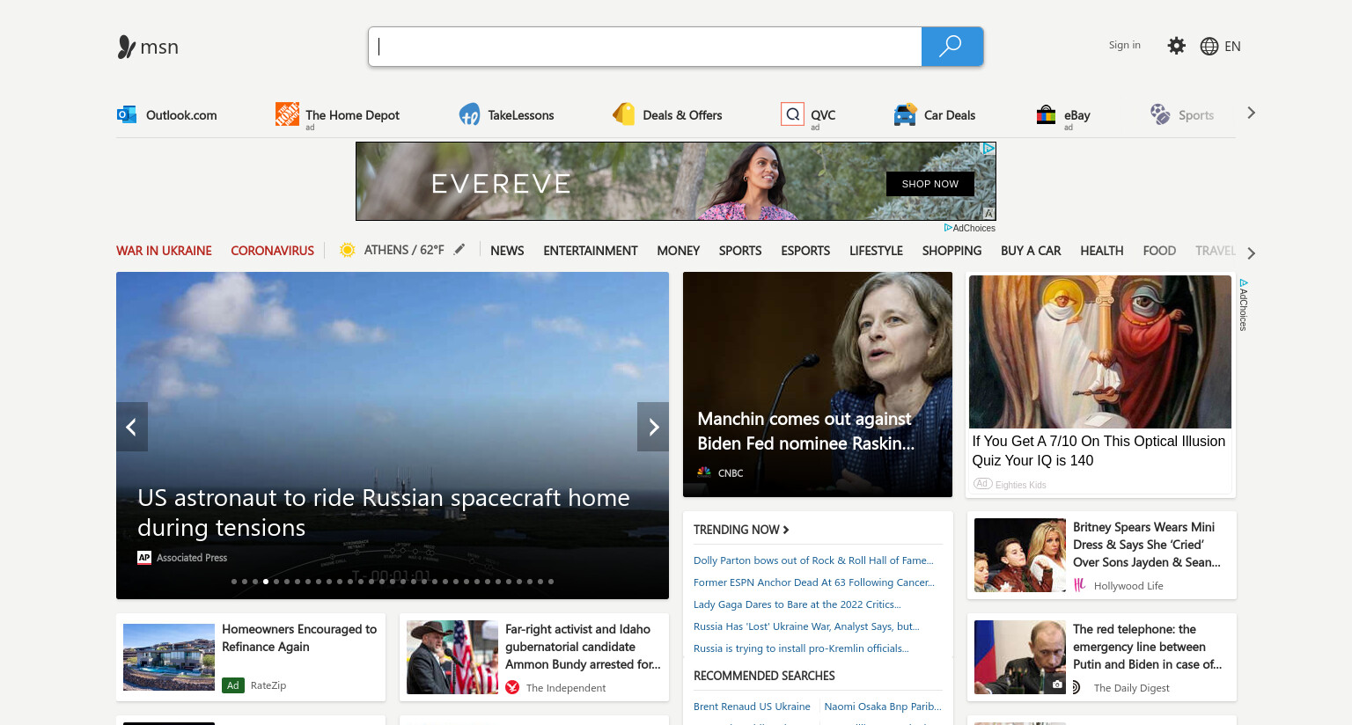Open the language globe icon

tap(1209, 47)
